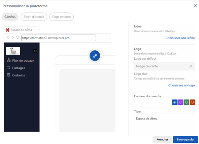Open the Page externe tab

(61, 17)
